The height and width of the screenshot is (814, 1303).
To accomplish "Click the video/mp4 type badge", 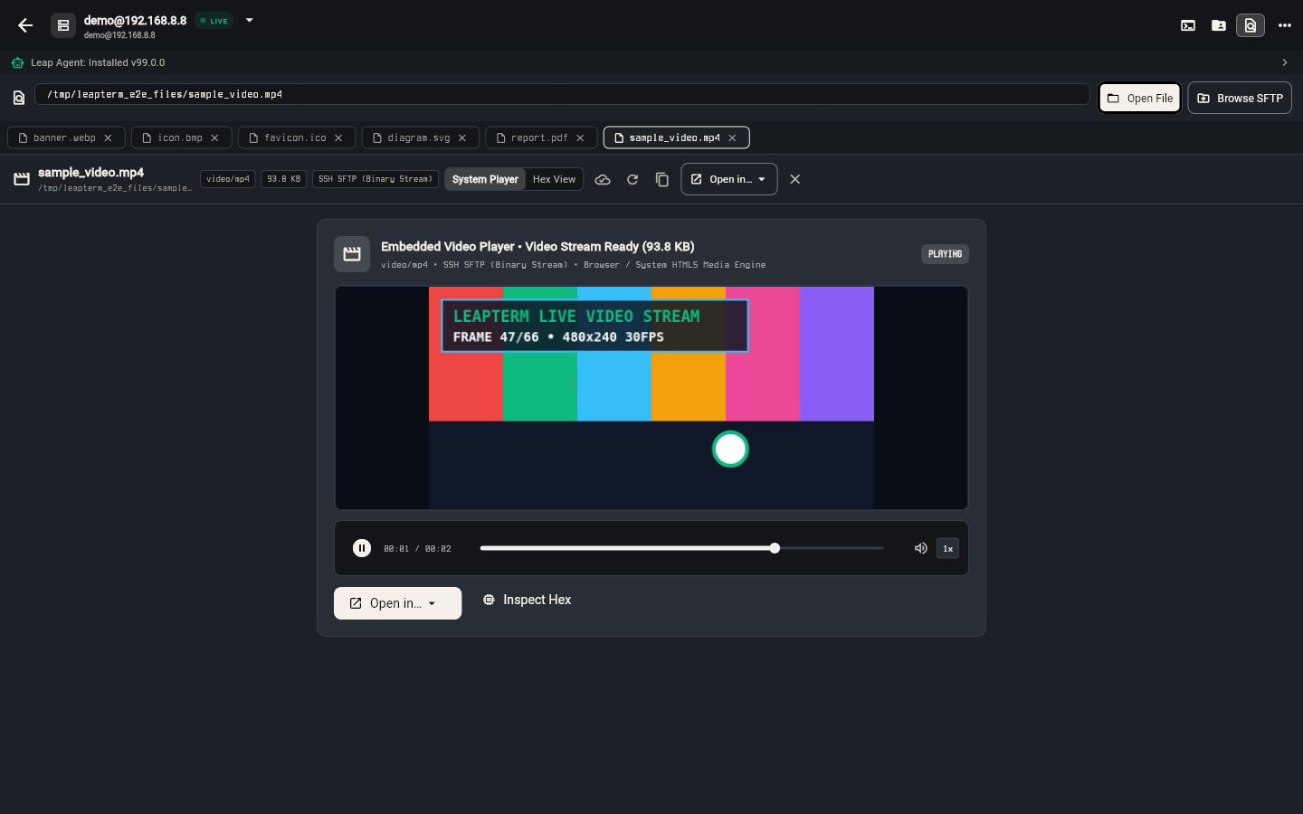I will tap(228, 179).
